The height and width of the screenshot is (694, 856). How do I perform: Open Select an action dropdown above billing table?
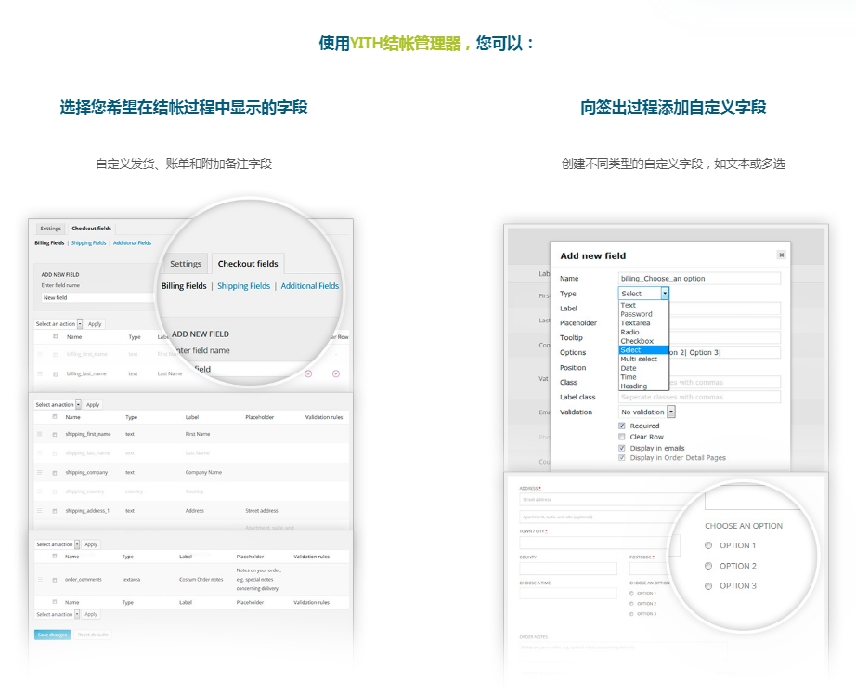(58, 324)
